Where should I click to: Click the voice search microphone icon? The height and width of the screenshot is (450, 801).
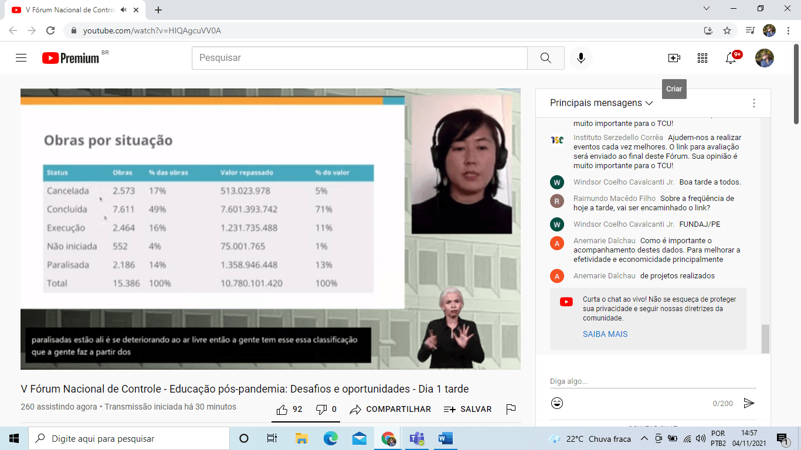pos(581,58)
